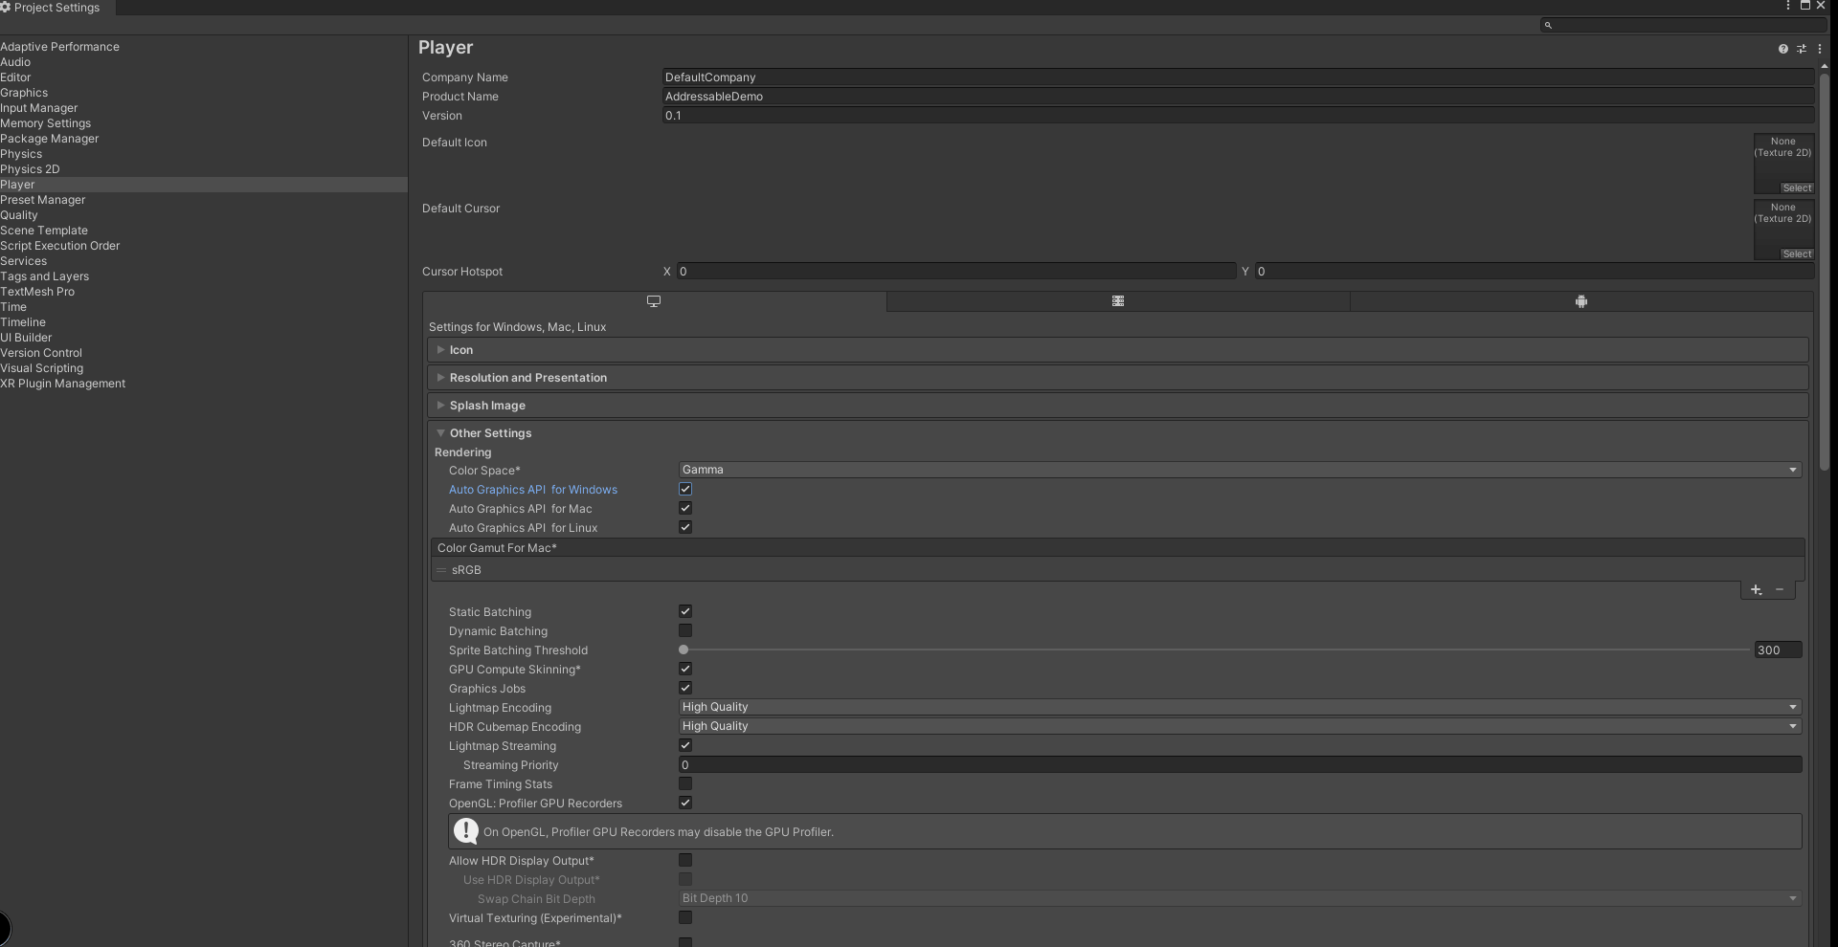Screen dimensions: 1838x947
Task: Open Package Manager settings
Action: [49, 139]
